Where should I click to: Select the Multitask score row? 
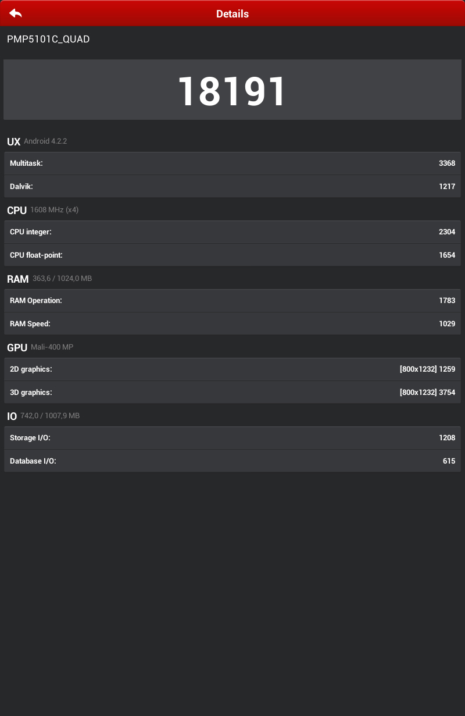(233, 163)
